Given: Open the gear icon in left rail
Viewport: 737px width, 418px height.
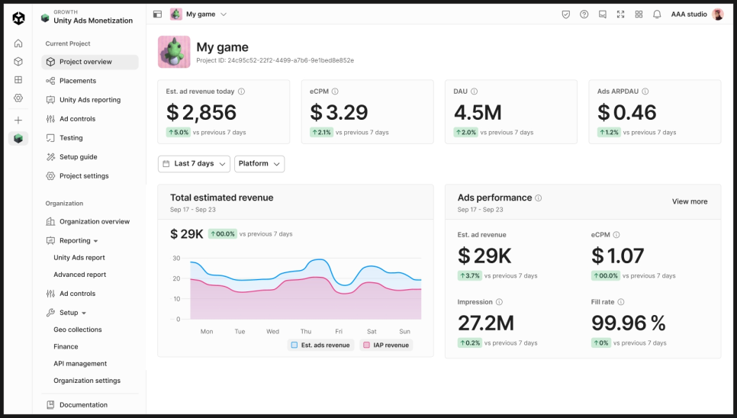Looking at the screenshot, I should pos(18,98).
